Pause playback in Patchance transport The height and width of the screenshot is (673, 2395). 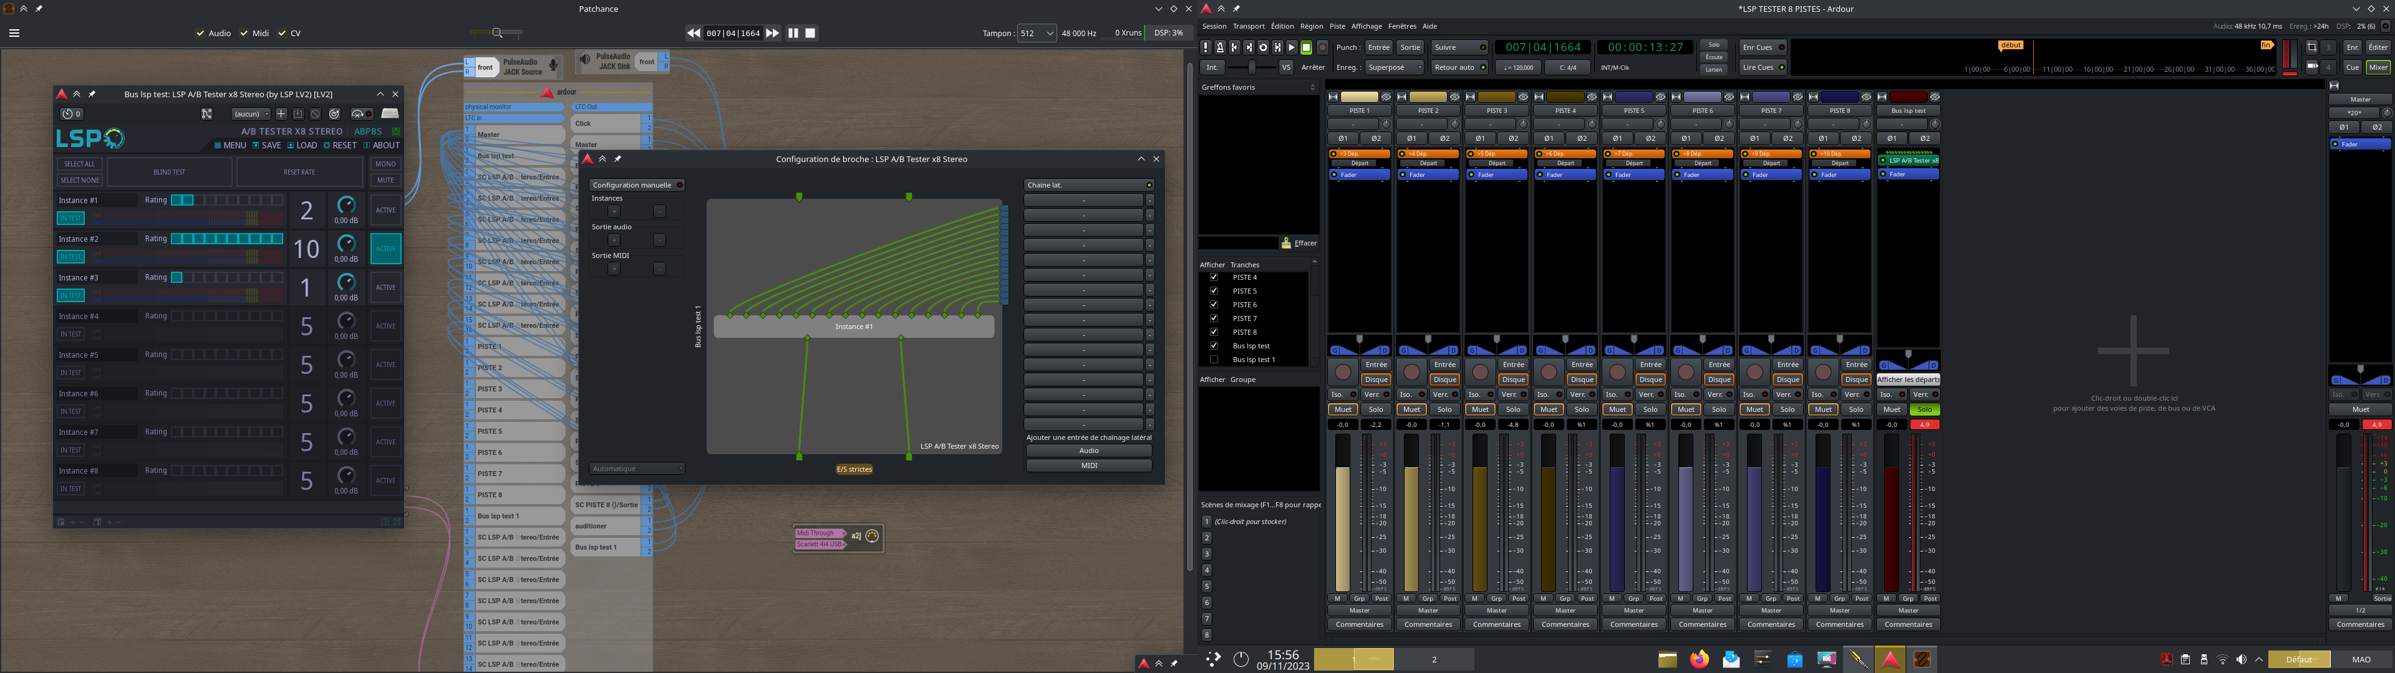click(x=793, y=32)
